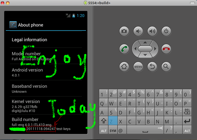Screen dimensions: 197x140
Task: Tap the D-pad right arrow
Action: pos(155,49)
